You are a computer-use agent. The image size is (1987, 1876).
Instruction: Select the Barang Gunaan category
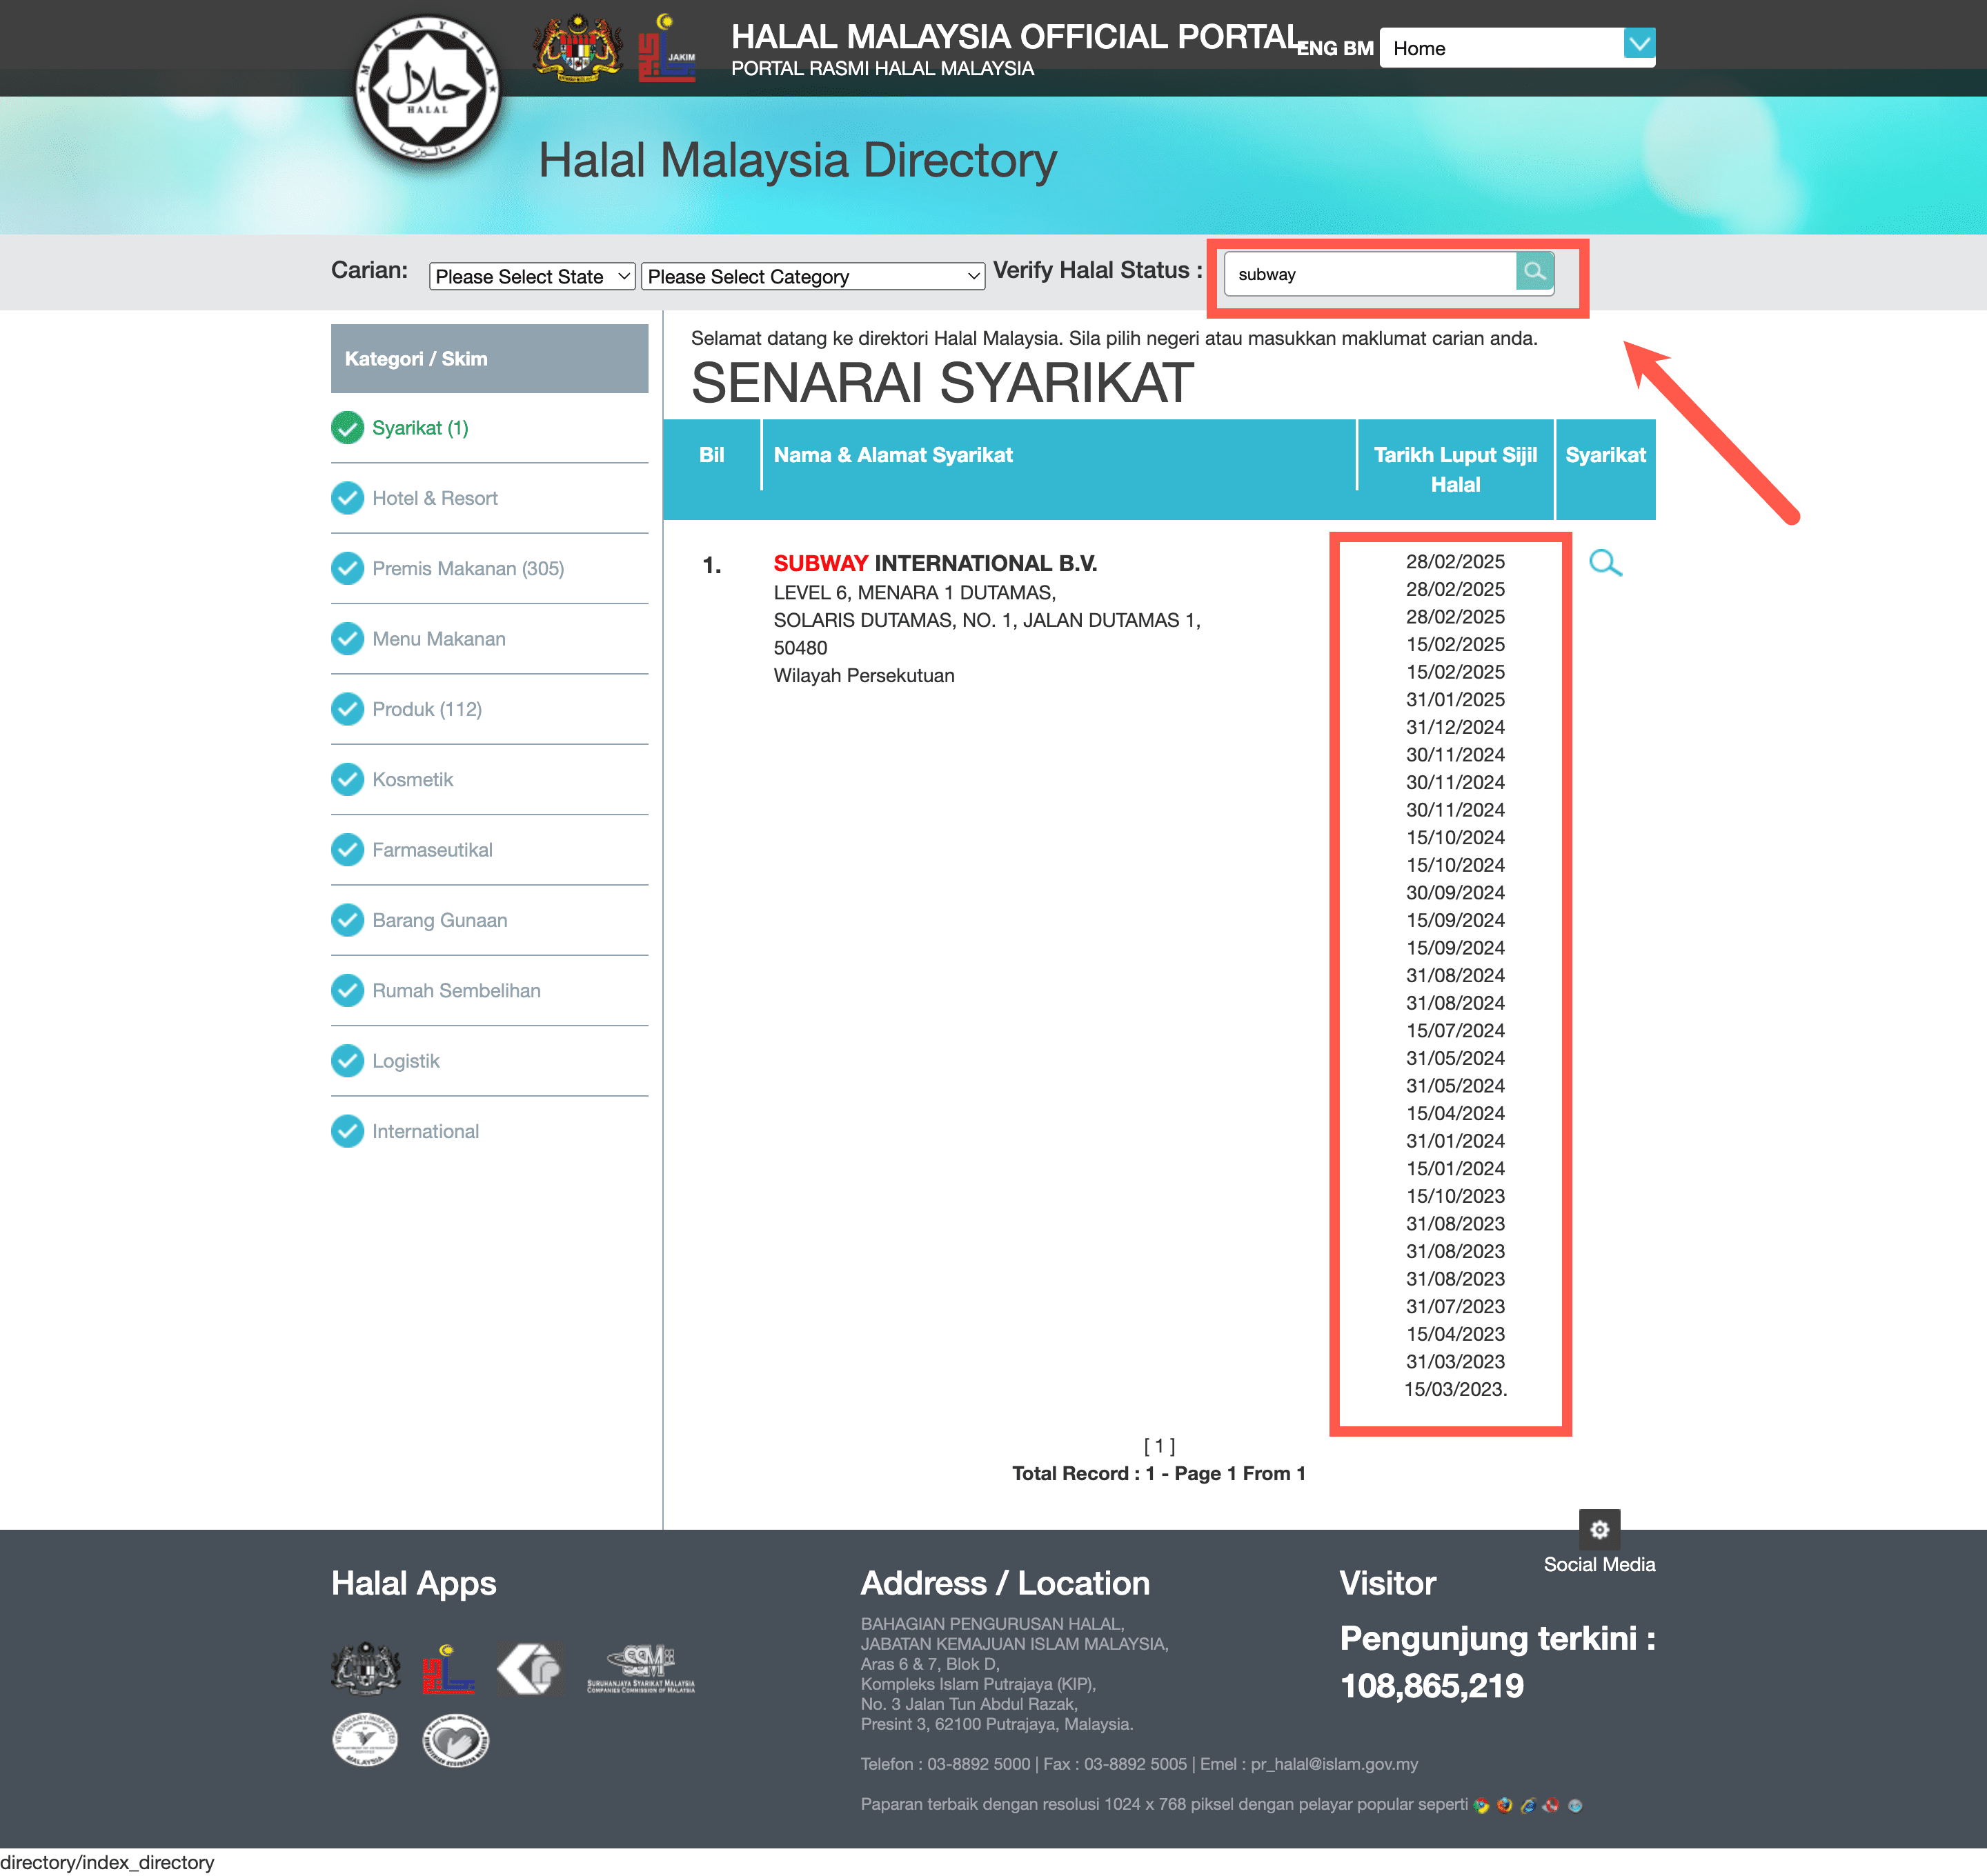click(x=439, y=920)
